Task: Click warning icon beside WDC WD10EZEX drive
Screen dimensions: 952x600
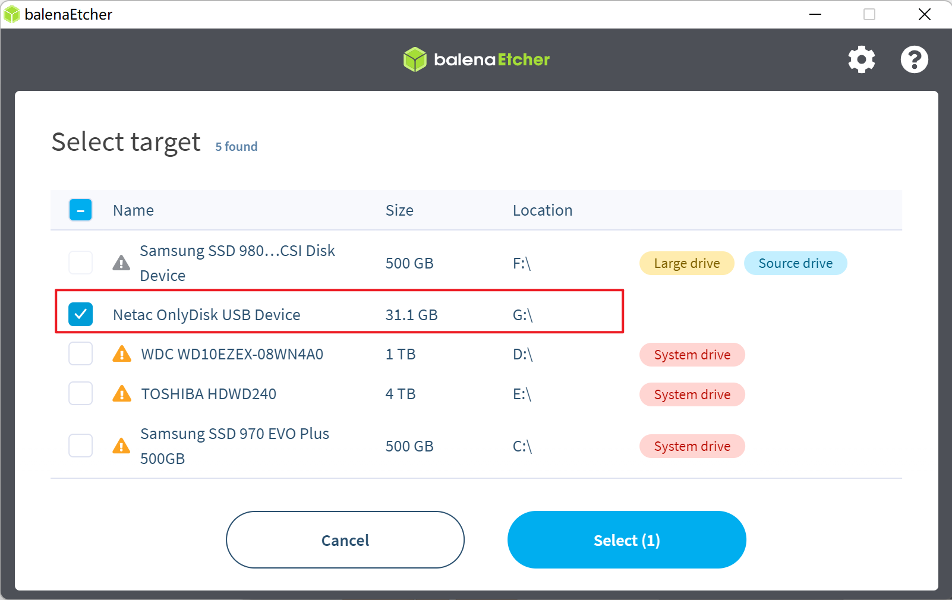Action: tap(122, 354)
